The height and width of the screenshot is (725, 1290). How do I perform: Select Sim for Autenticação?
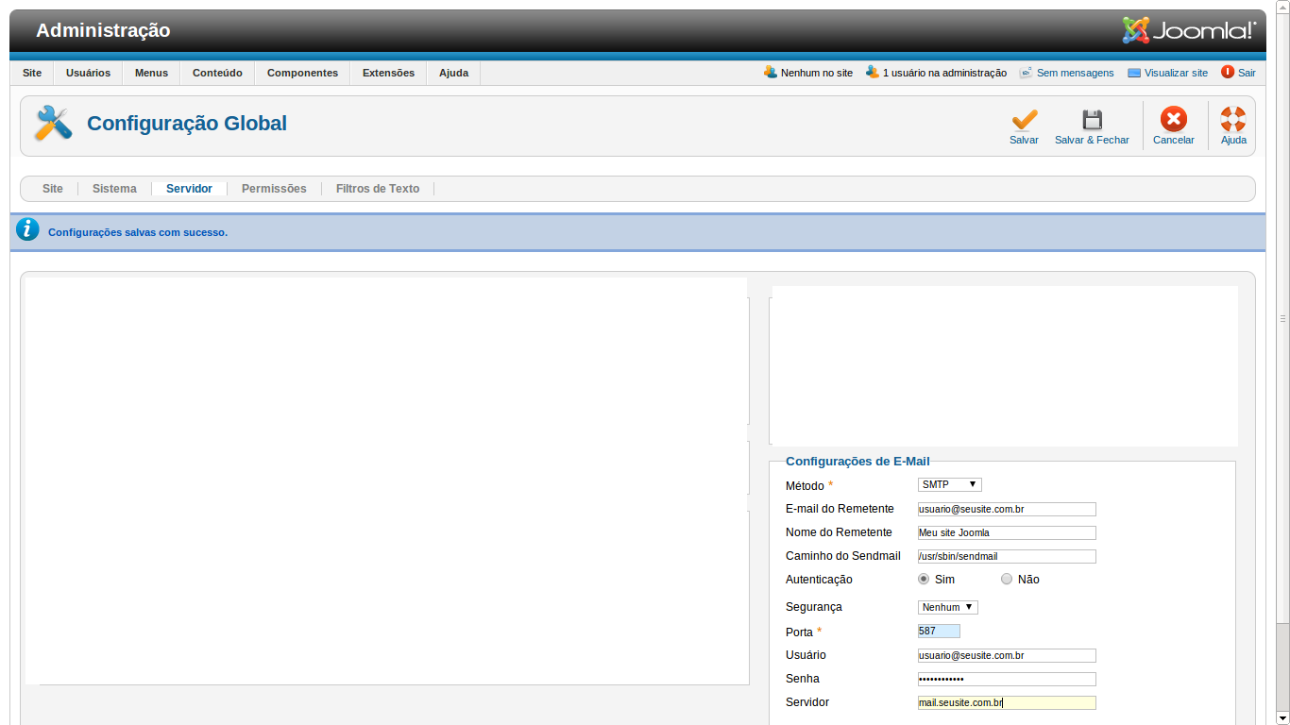pyautogui.click(x=924, y=579)
